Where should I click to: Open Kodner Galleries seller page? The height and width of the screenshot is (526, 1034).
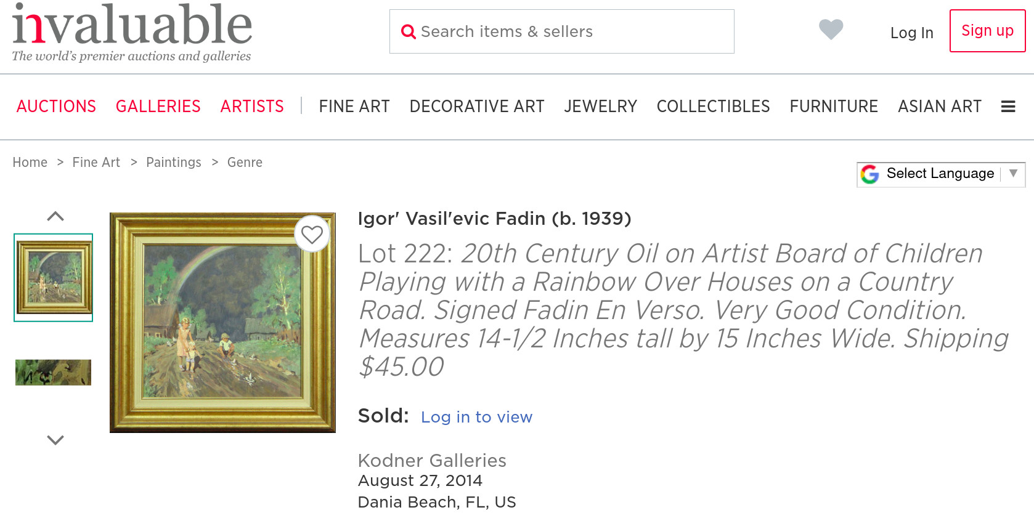432,461
